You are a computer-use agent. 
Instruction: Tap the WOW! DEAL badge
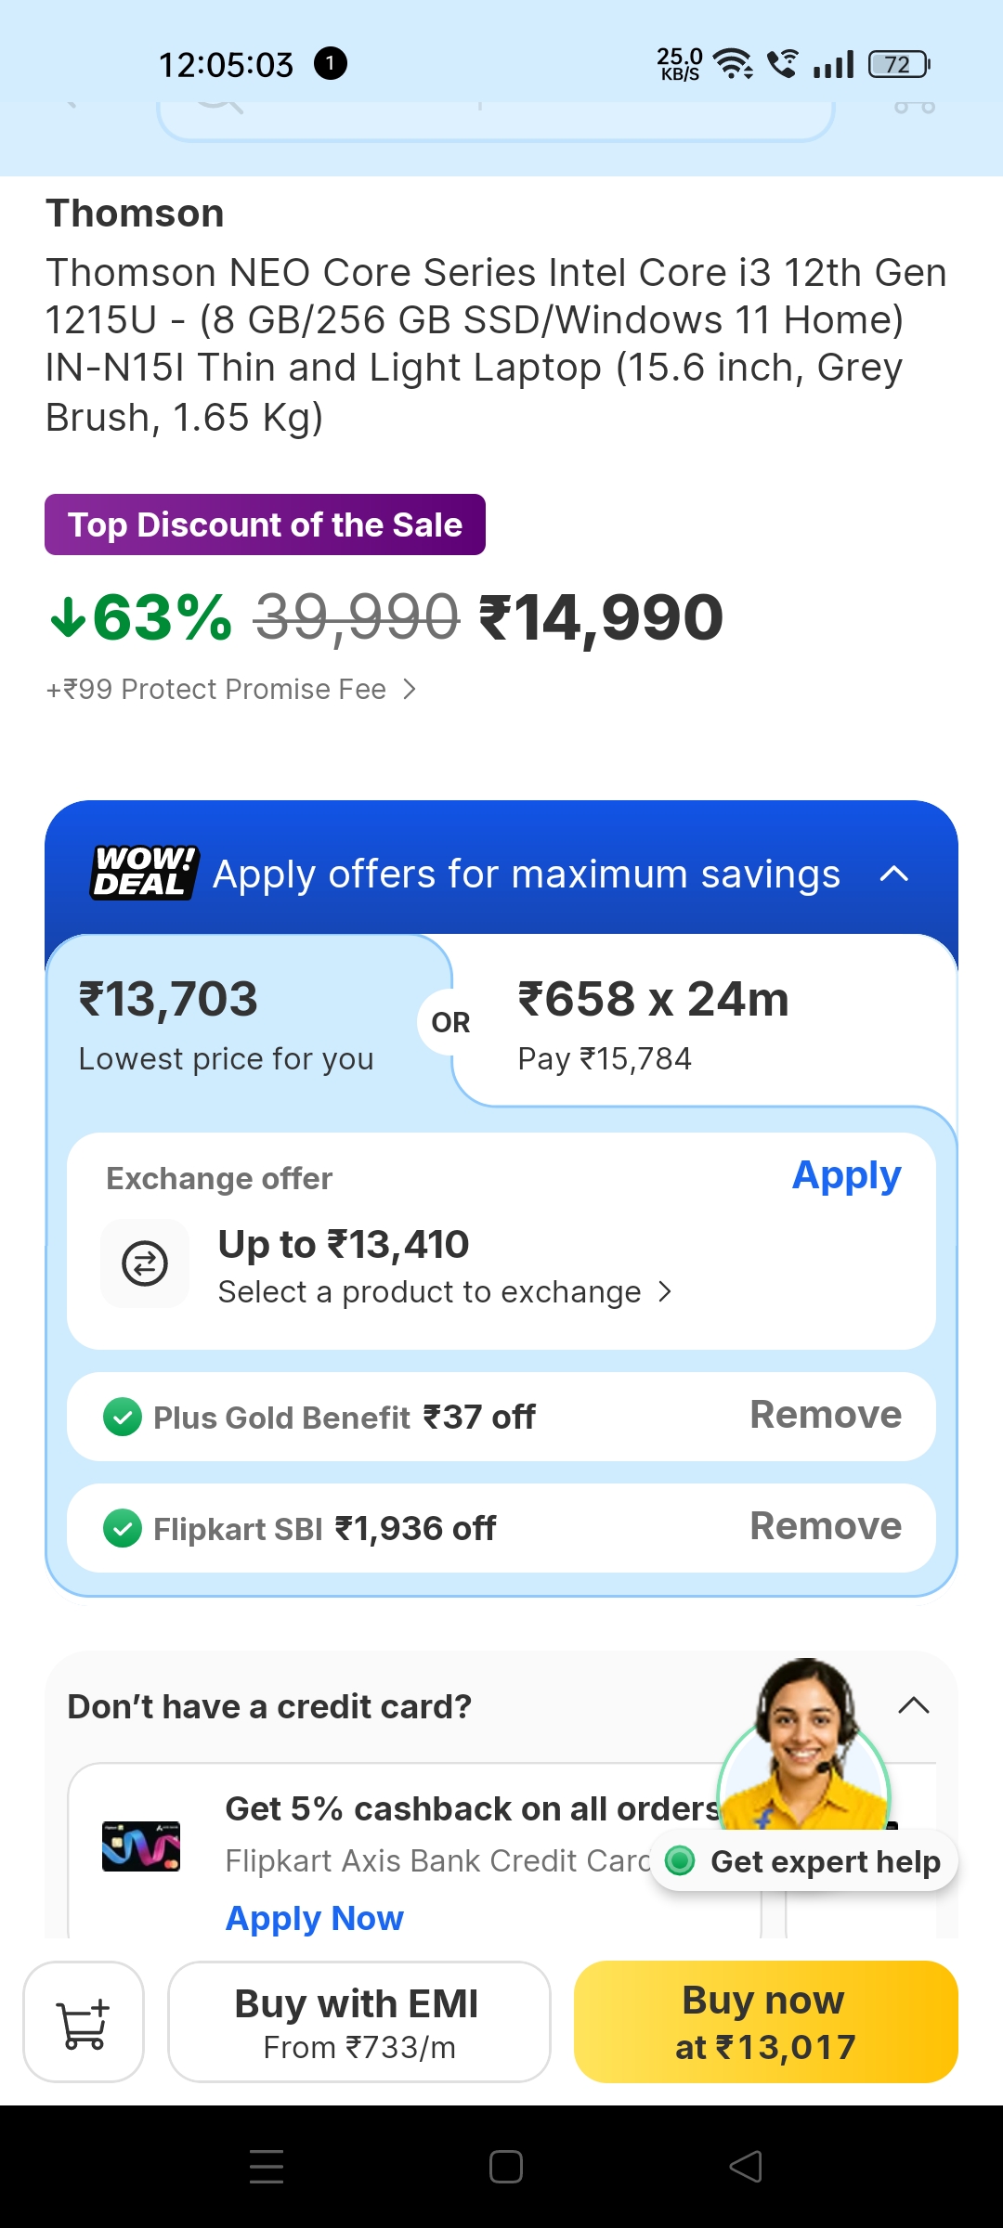pos(145,873)
